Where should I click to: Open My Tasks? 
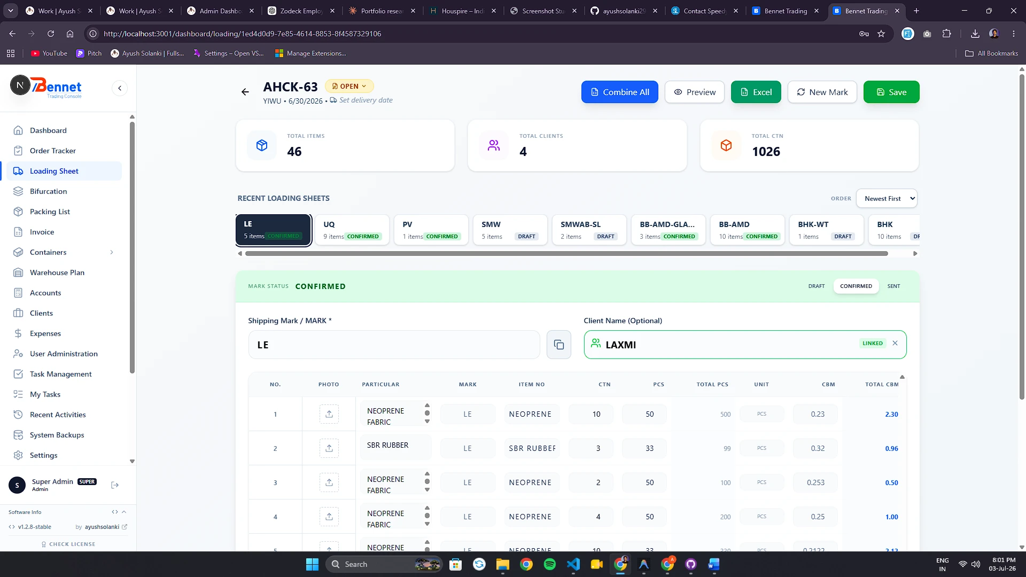click(x=64, y=394)
